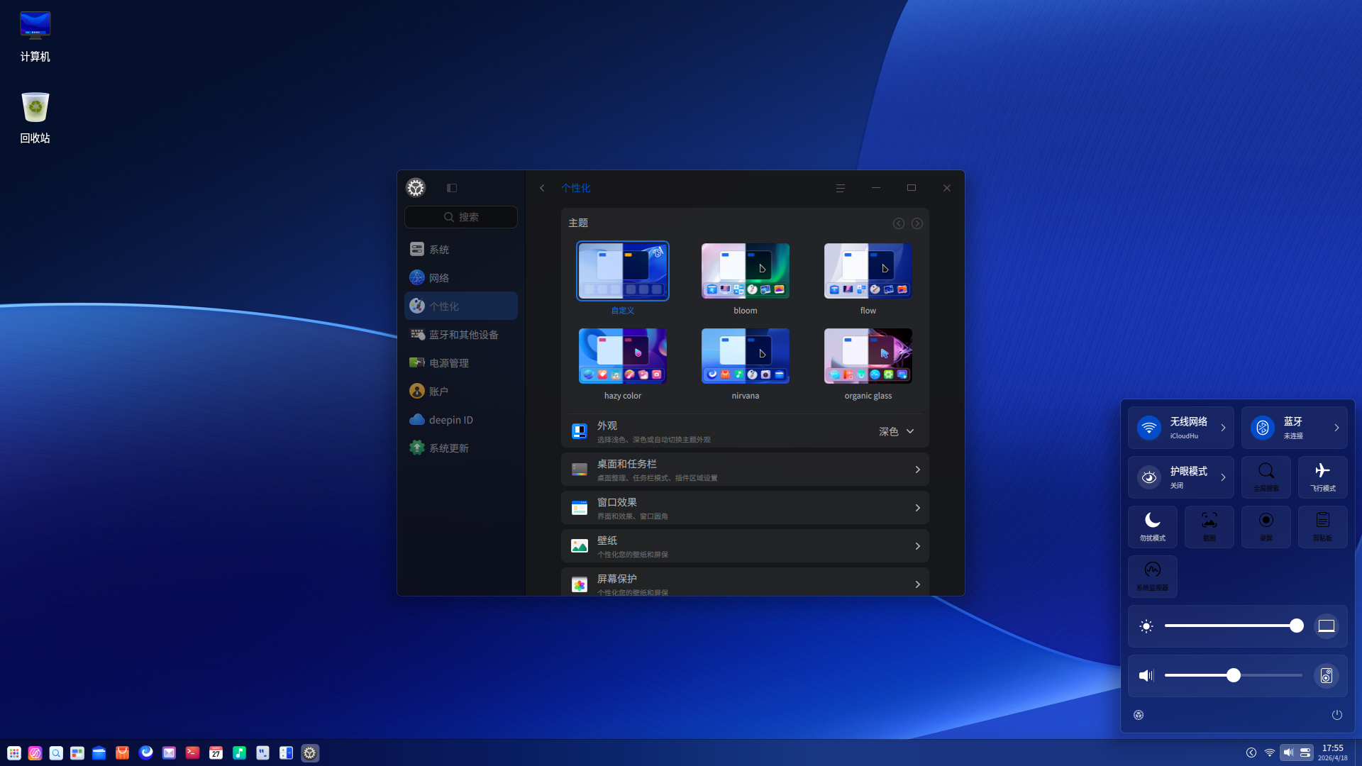Start screen recording with 录屏 tile
Image resolution: width=1362 pixels, height=766 pixels.
click(1266, 526)
